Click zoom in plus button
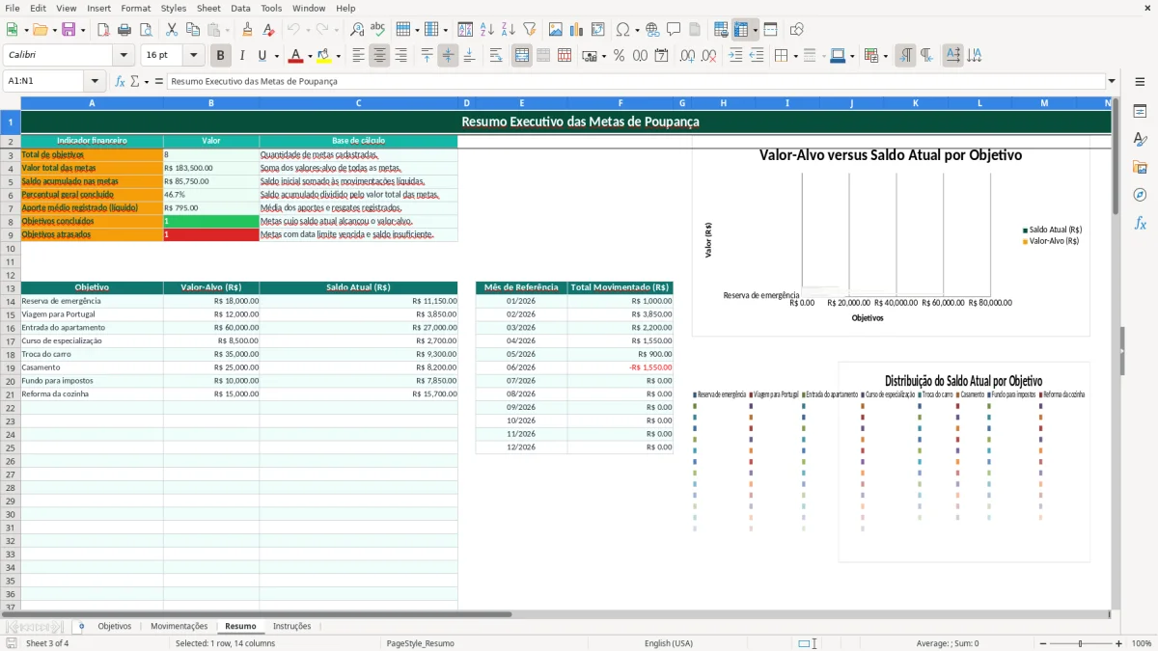Screen dimensions: 1158x651 pos(1118,643)
